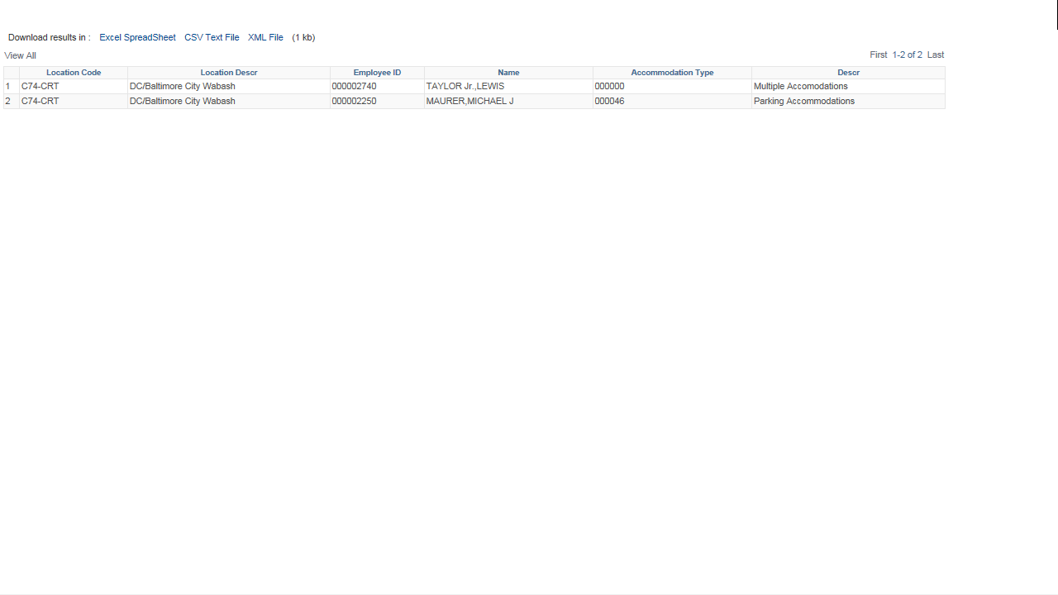Click name TAYLOR Jr.,LEWIS
Image resolution: width=1058 pixels, height=595 pixels.
click(x=465, y=86)
